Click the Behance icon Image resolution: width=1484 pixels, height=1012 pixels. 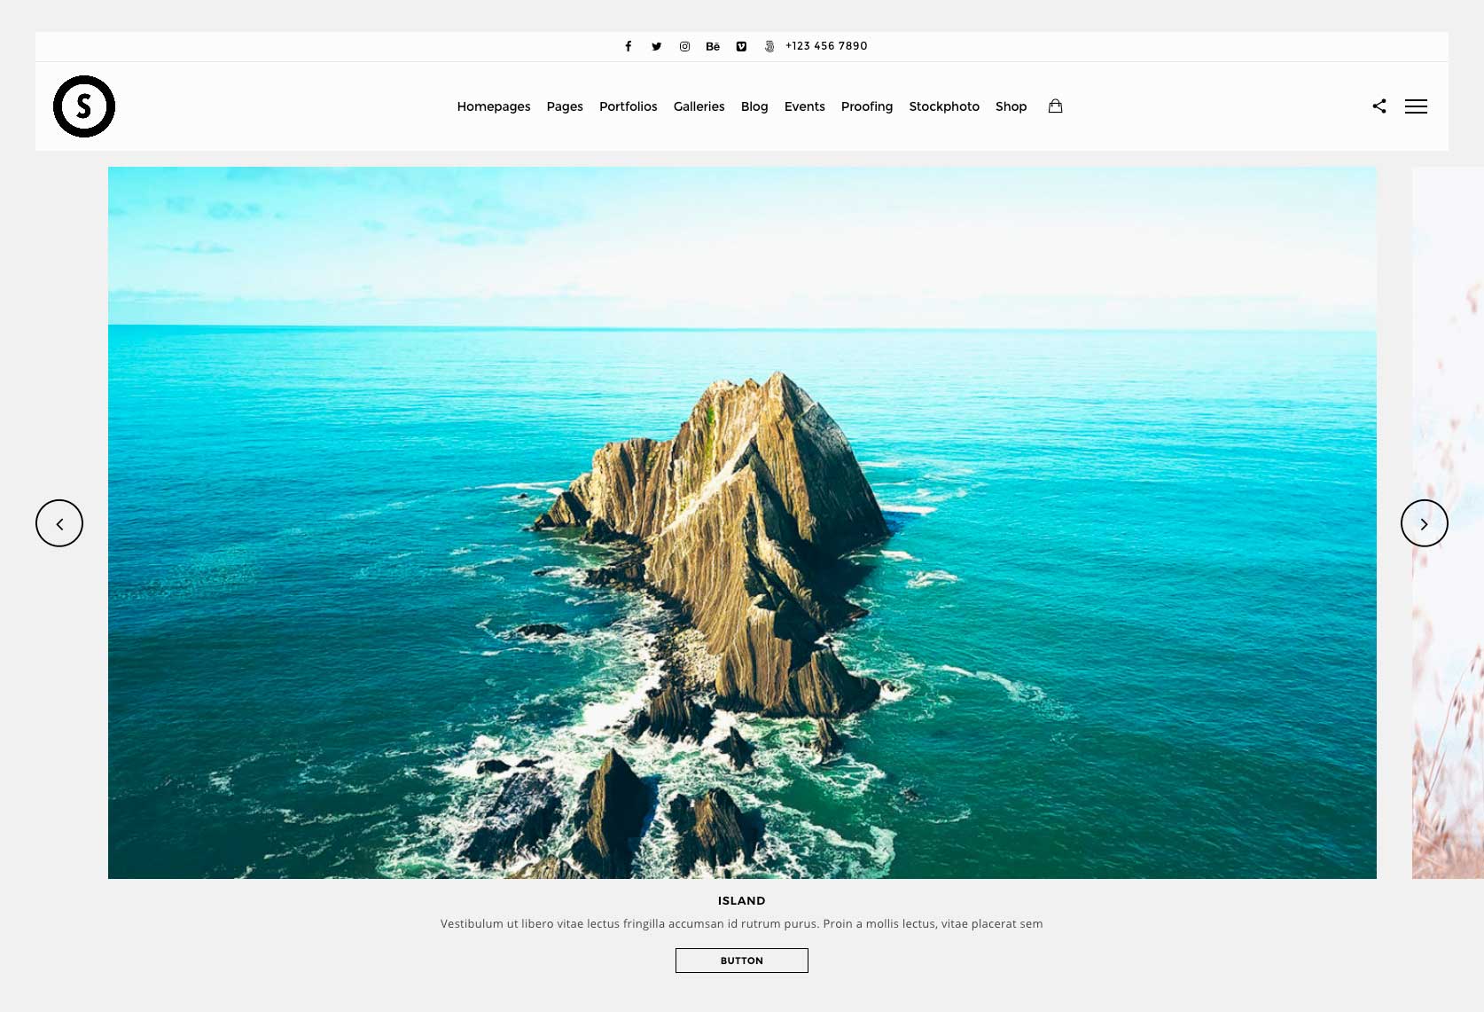tap(713, 46)
